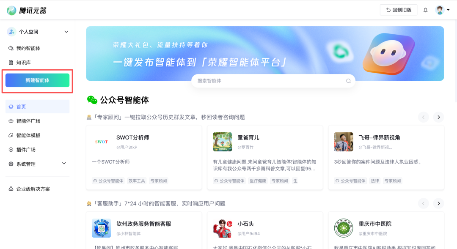Viewport: 457px width, 249px height.
Task: Click the 搜索智能体 search field
Action: 273,80
